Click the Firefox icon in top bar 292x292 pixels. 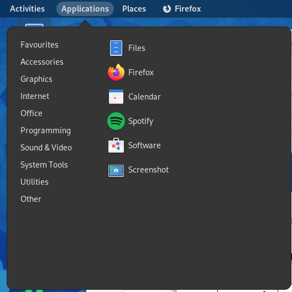(x=166, y=9)
